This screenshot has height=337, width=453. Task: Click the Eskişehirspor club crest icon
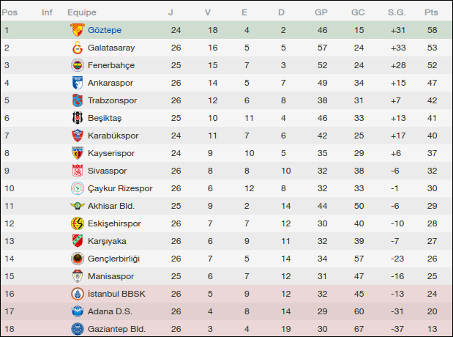click(77, 223)
